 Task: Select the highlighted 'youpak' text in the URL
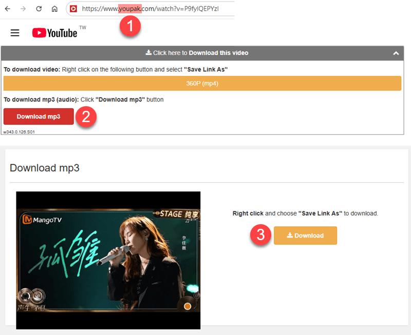coord(130,8)
